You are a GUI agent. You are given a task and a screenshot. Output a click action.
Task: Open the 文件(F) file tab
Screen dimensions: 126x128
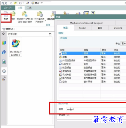click(x=8, y=8)
